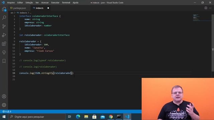Image resolution: width=214 pixels, height=120 pixels.
Task: Open the editor More Actions ellipsis
Action: tap(210, 8)
